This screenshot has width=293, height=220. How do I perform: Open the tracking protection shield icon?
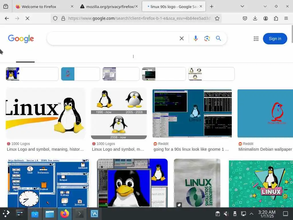[x=55, y=18]
